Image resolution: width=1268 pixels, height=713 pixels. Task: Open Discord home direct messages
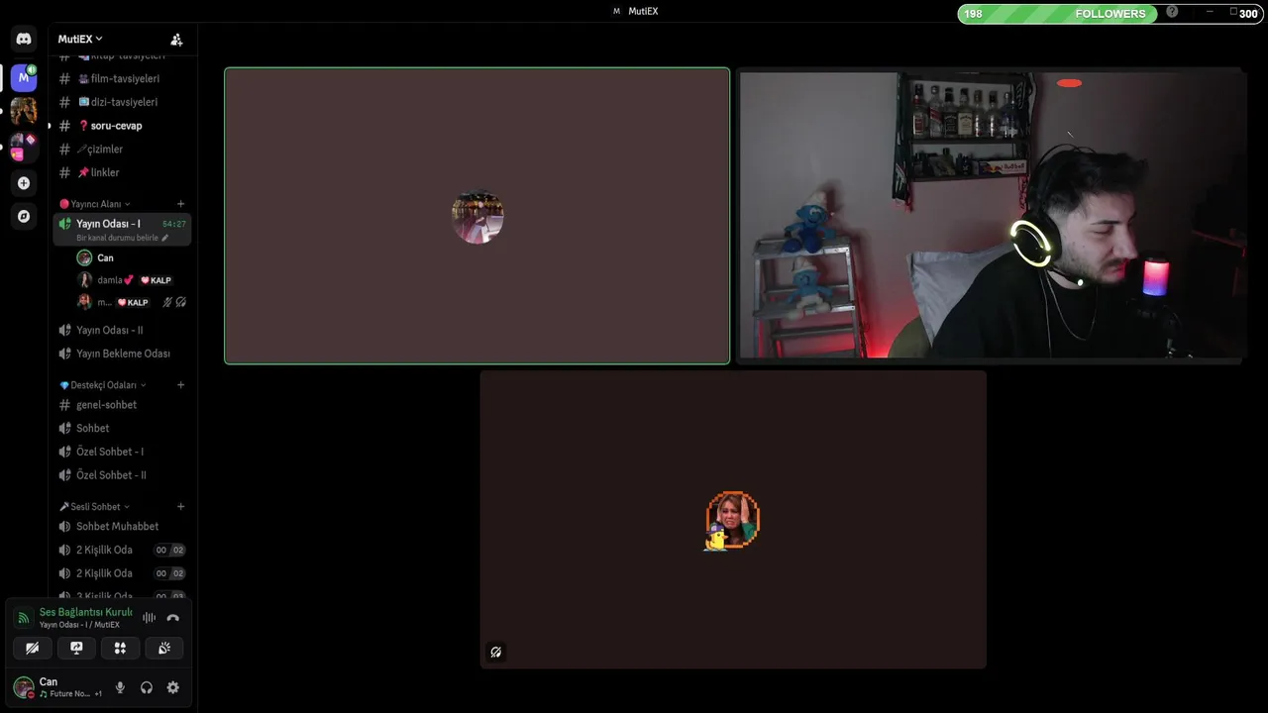(24, 39)
